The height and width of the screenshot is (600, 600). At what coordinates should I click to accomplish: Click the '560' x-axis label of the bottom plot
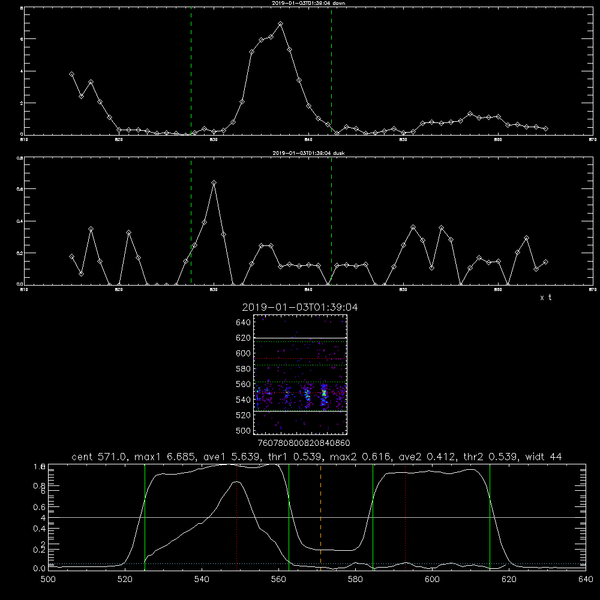point(278,580)
